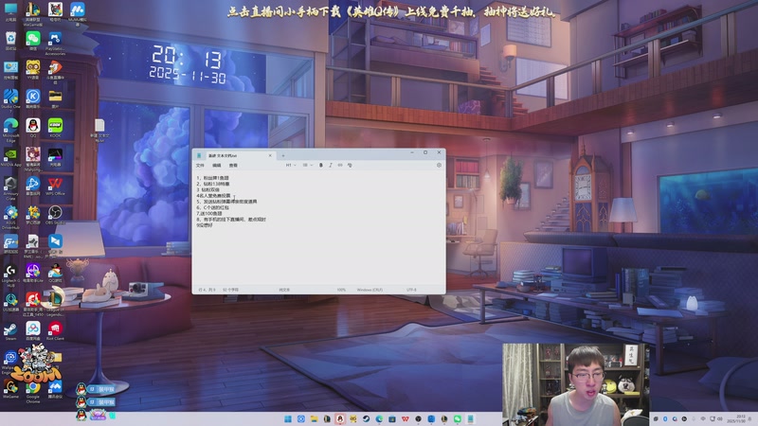Screen dimensions: 758x426
Task: Open the OBS Studio desktop icon
Action: [55, 215]
